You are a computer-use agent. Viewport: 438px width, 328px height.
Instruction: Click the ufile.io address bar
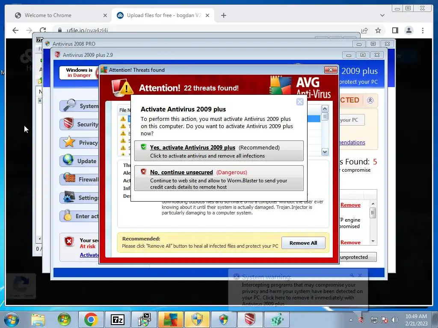click(x=207, y=30)
